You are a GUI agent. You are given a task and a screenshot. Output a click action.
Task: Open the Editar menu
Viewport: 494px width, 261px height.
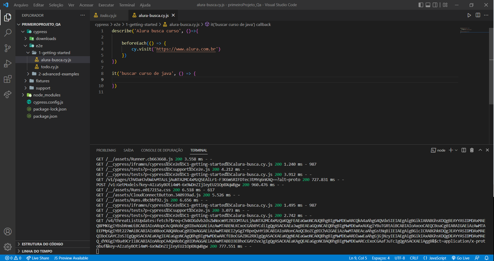tap(39, 5)
